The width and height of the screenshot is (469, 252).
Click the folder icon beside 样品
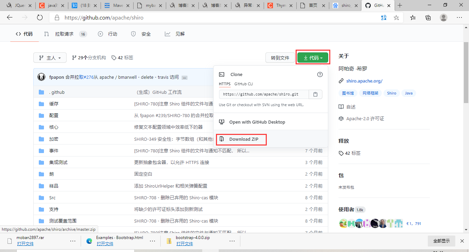(x=42, y=186)
